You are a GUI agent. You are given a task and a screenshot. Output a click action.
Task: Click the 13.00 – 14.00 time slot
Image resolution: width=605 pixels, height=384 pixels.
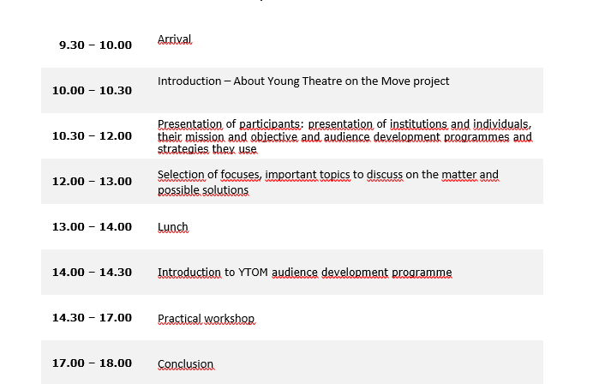pyautogui.click(x=92, y=227)
